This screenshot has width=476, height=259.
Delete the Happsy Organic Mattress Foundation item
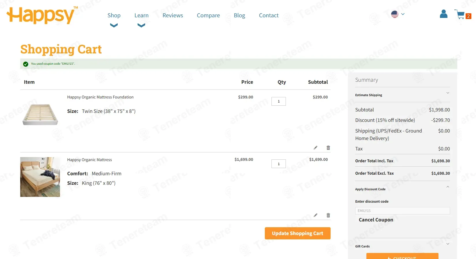[x=328, y=148]
